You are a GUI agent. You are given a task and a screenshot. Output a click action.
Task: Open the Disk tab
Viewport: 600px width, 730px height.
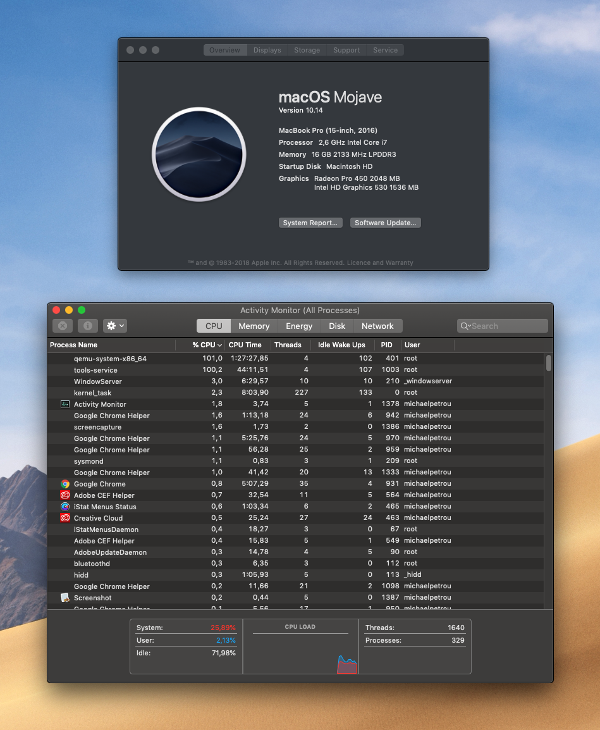click(337, 326)
